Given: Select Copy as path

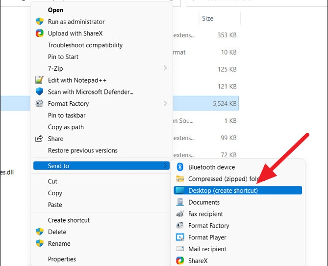Looking at the screenshot, I should [66, 127].
